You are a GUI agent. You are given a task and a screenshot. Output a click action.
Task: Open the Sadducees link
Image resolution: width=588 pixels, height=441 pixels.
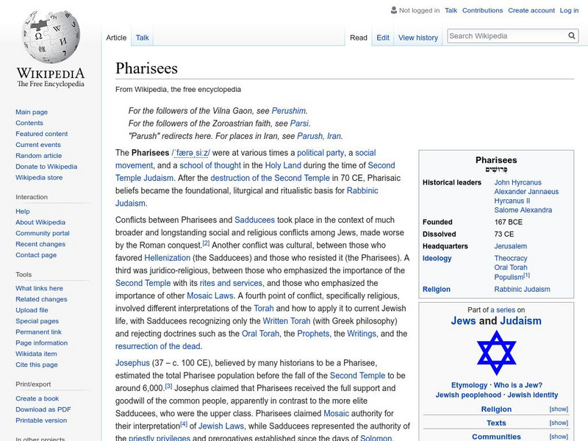[254, 220]
